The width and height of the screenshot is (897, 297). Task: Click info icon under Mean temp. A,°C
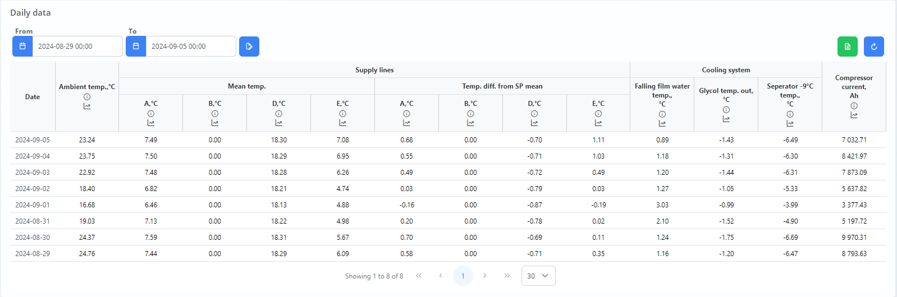[x=151, y=114]
